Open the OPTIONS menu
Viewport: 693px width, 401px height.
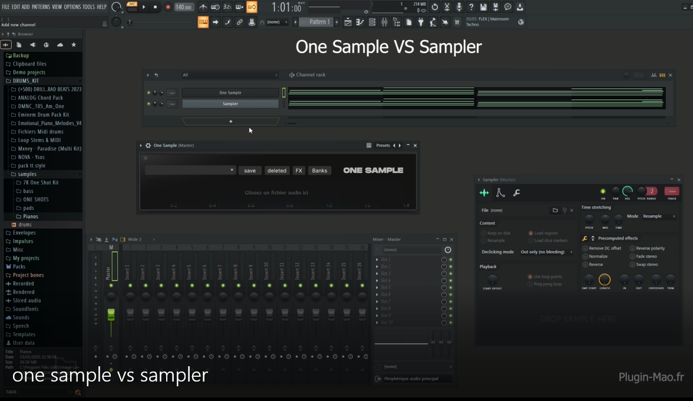[x=73, y=7]
